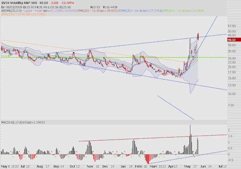
Task: Click the Apr12 label on the time axis
Action: (172, 166)
